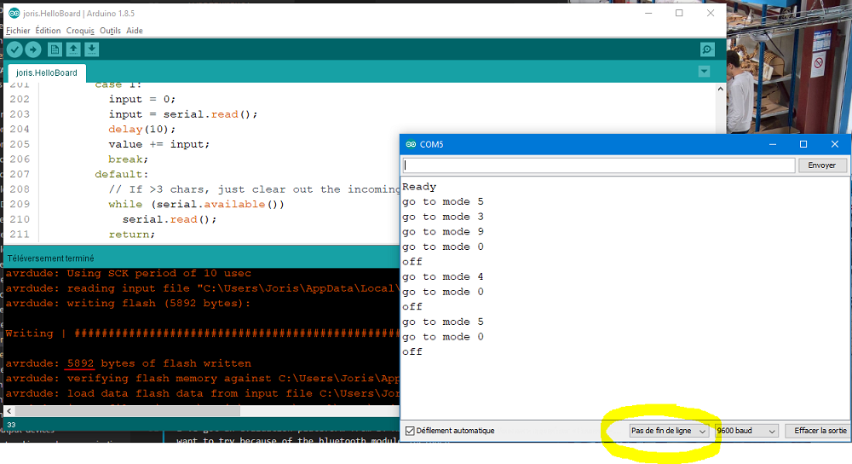
Task: Open the 9600 baud dropdown
Action: pyautogui.click(x=746, y=431)
